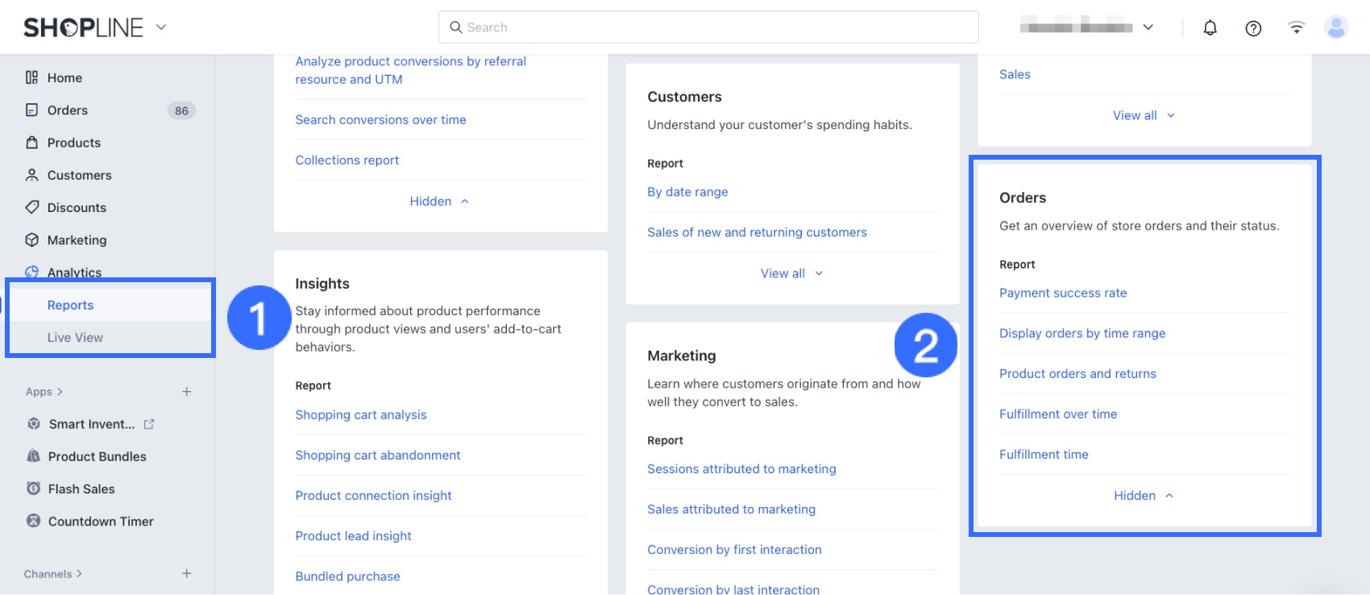Click the Wi-Fi signal status icon
1370x595 pixels.
coord(1296,28)
